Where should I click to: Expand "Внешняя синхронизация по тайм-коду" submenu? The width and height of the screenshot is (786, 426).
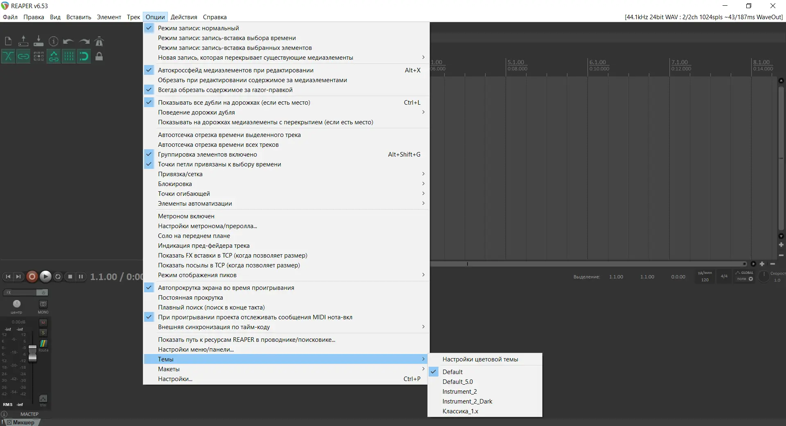tap(286, 327)
